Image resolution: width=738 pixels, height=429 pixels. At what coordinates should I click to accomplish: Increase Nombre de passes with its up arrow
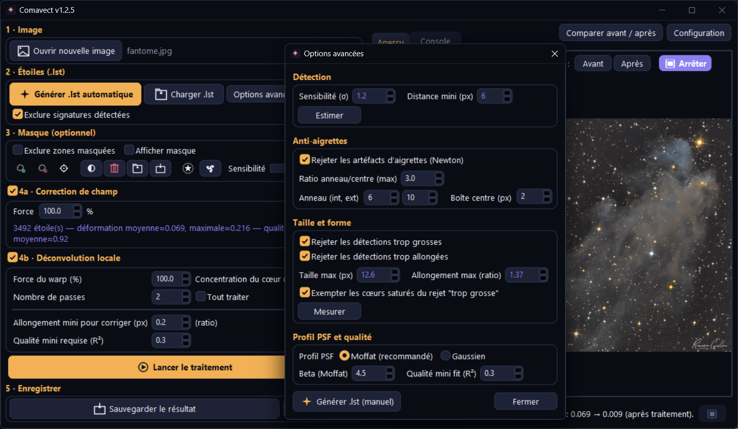point(186,293)
